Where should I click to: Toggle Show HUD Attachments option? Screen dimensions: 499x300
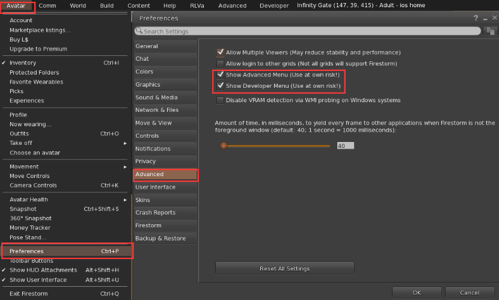click(x=64, y=270)
